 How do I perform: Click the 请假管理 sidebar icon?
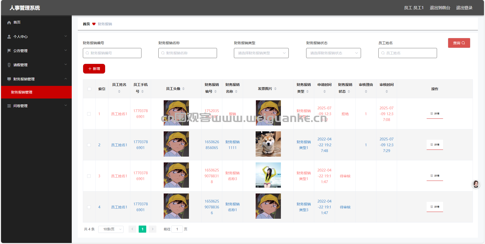click(9, 65)
